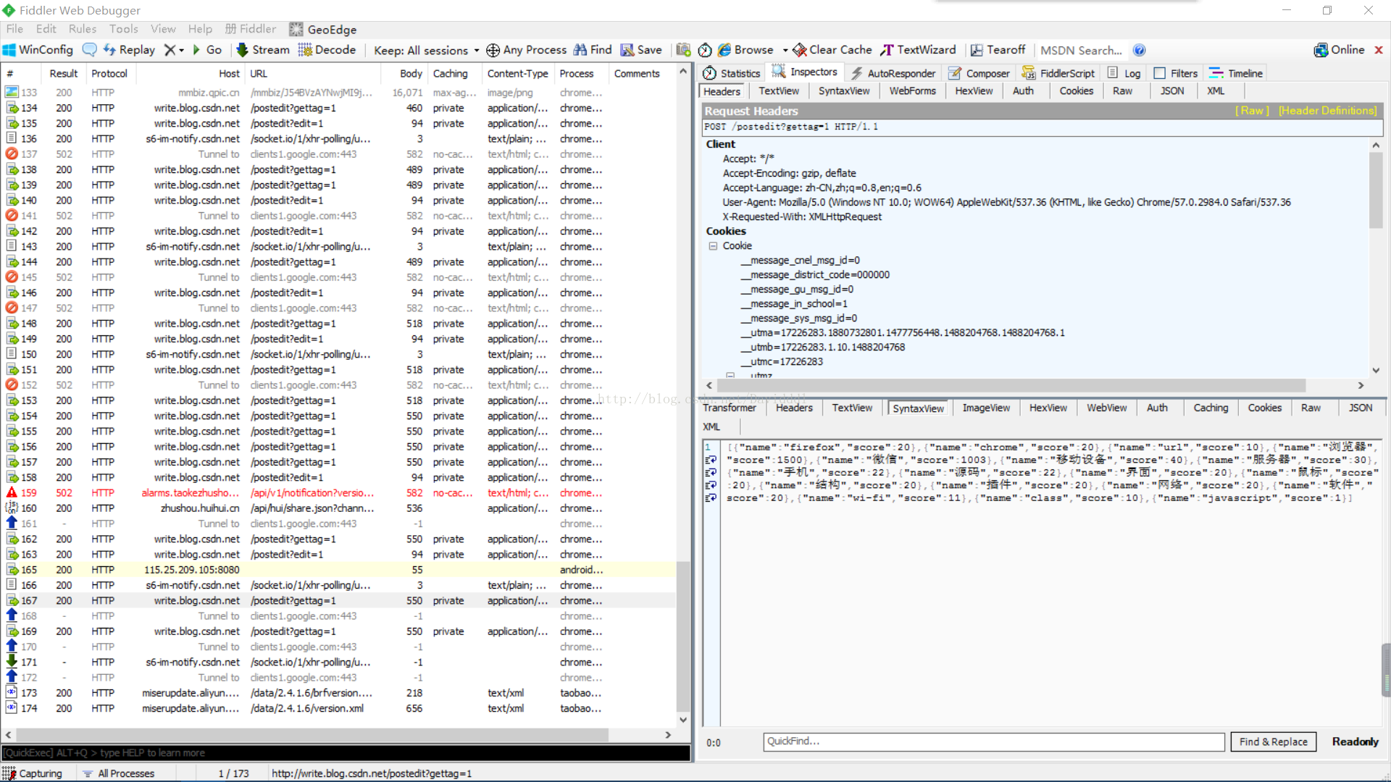Click the [Header Definitions] link
Viewport: 1391px width, 782px height.
[1328, 110]
